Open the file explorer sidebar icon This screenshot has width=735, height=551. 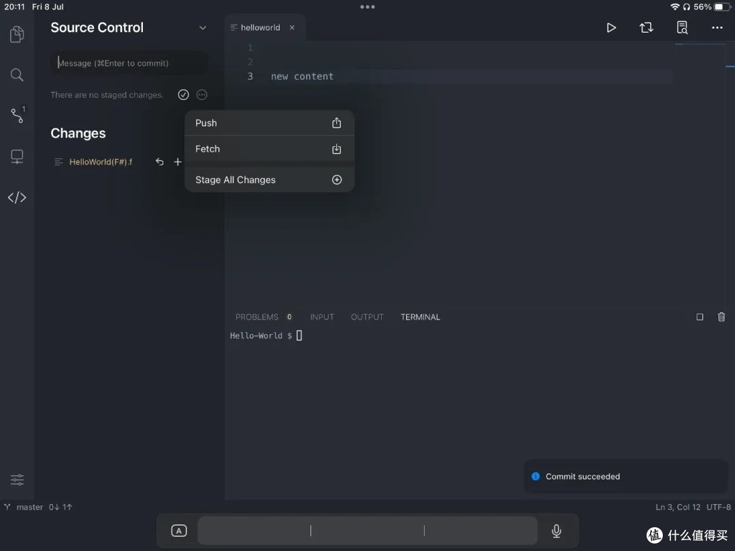click(17, 34)
